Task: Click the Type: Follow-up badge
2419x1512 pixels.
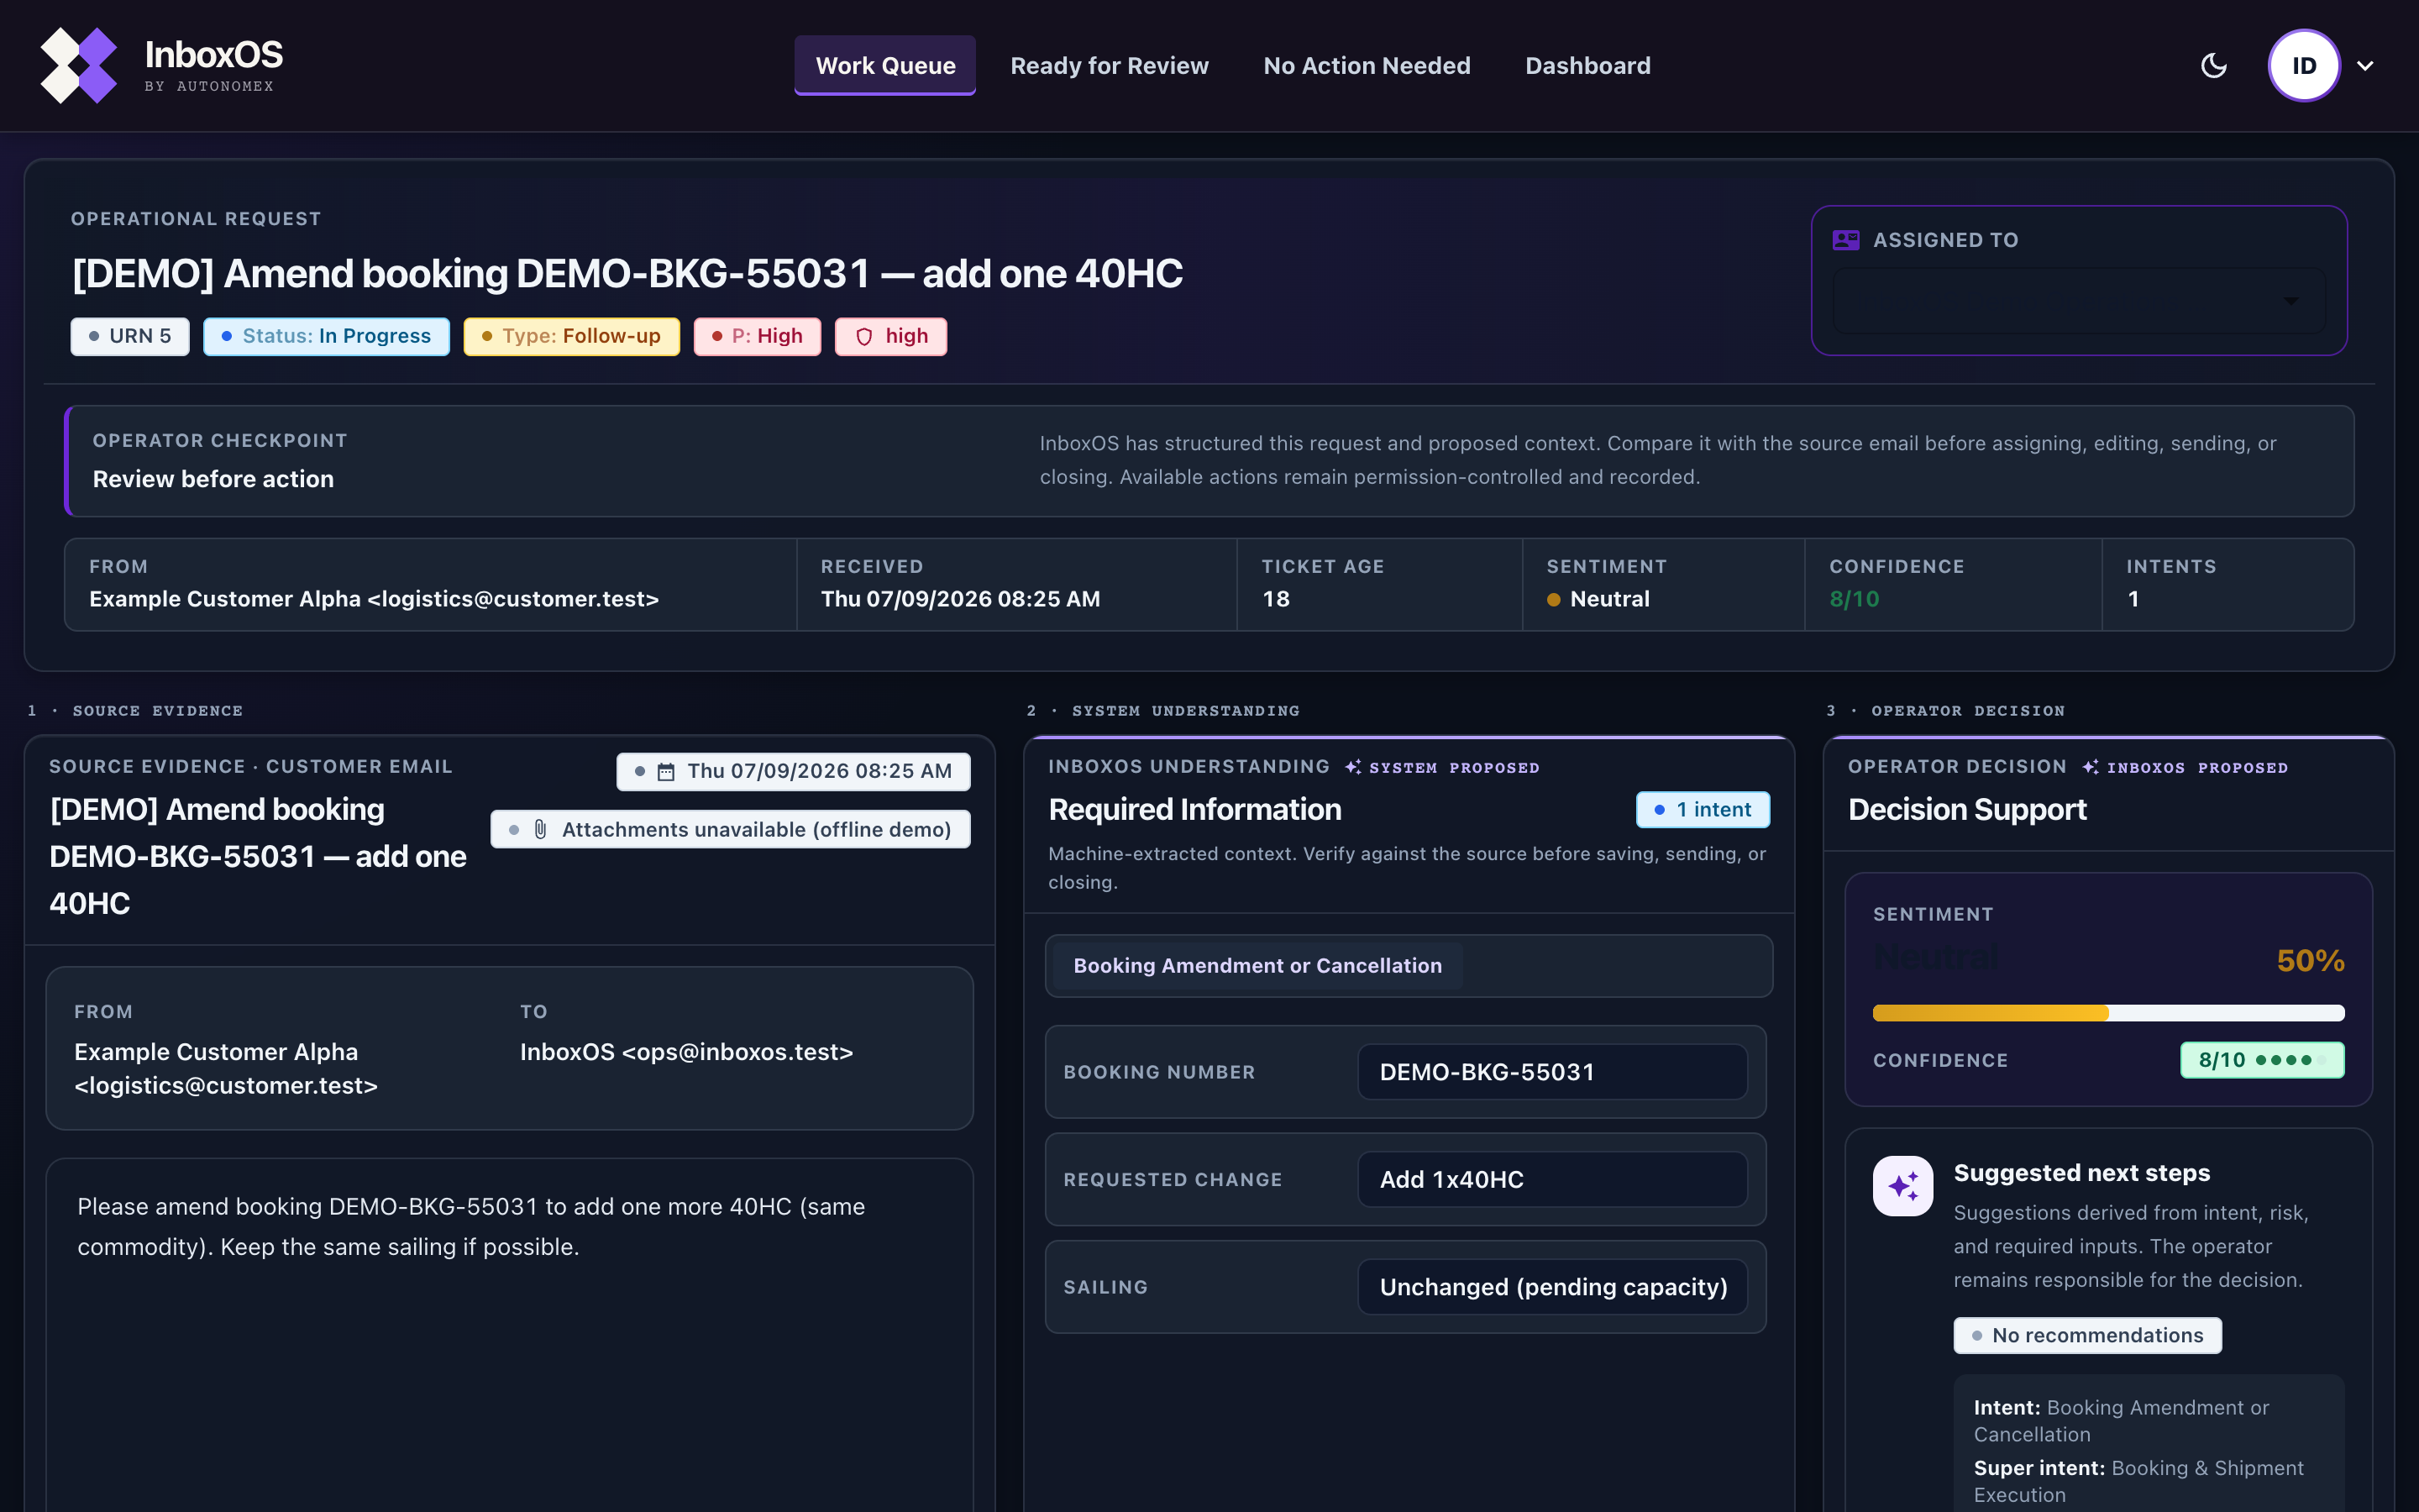Action: tap(572, 336)
